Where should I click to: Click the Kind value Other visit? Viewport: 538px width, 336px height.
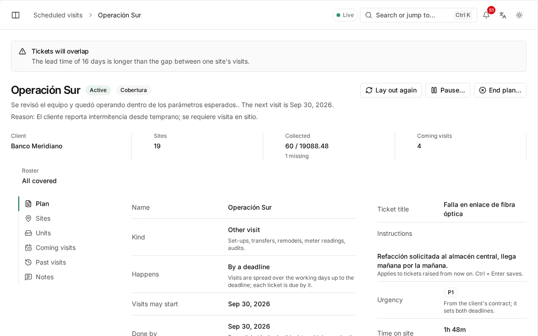244,230
